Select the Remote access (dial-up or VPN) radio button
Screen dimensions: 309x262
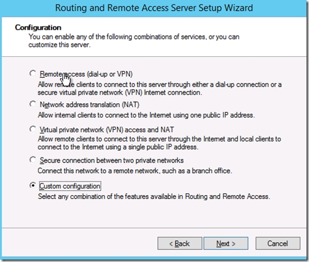(33, 74)
